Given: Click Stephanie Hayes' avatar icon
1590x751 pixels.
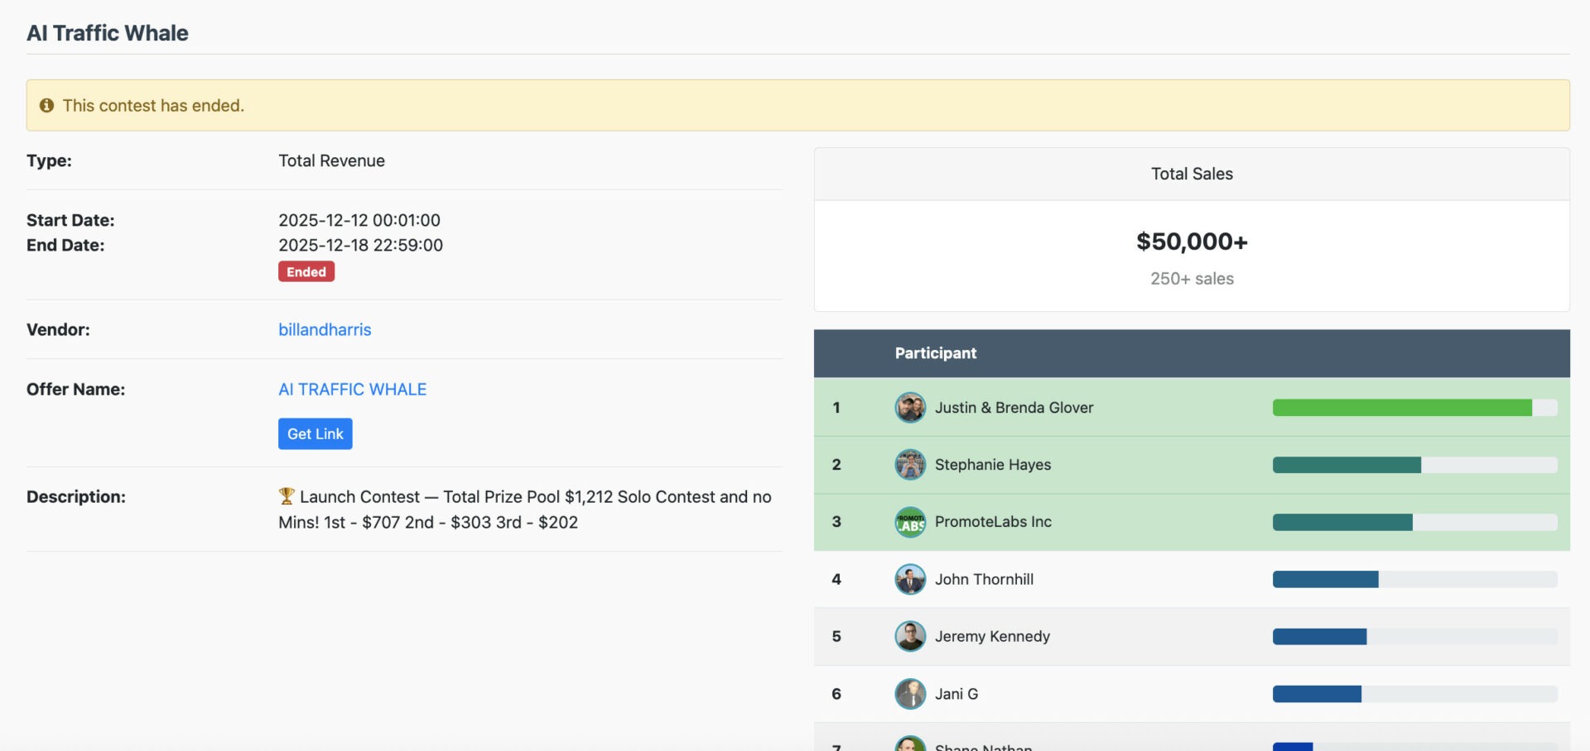Looking at the screenshot, I should coord(910,465).
